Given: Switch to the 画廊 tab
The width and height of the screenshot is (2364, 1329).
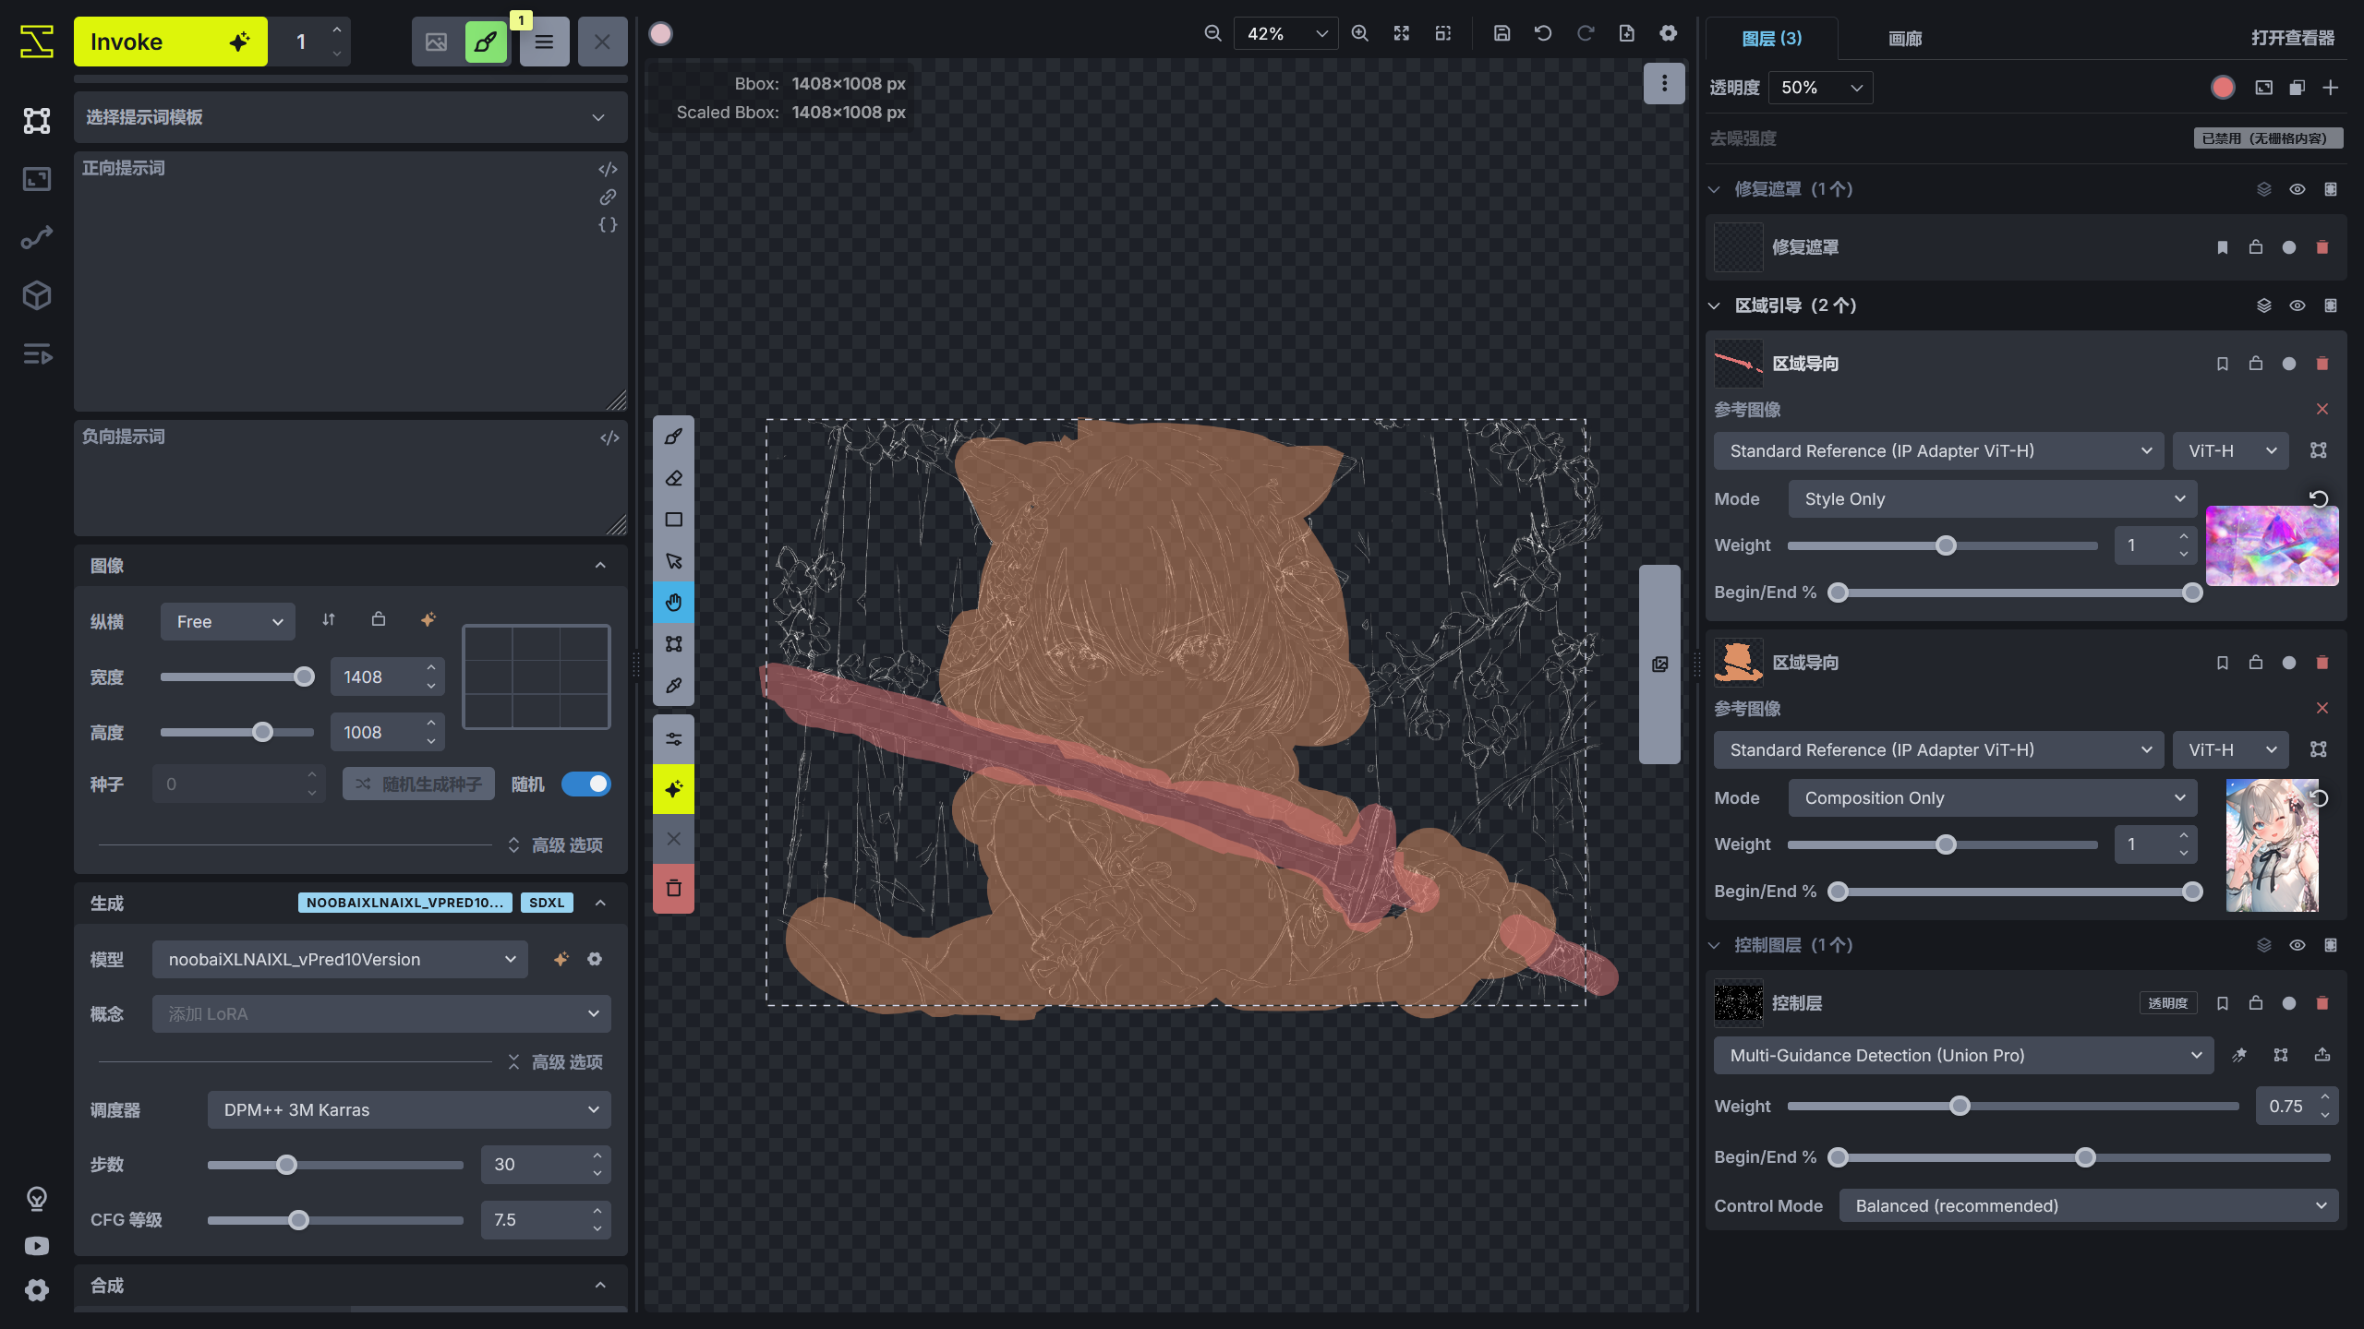Looking at the screenshot, I should [1904, 39].
